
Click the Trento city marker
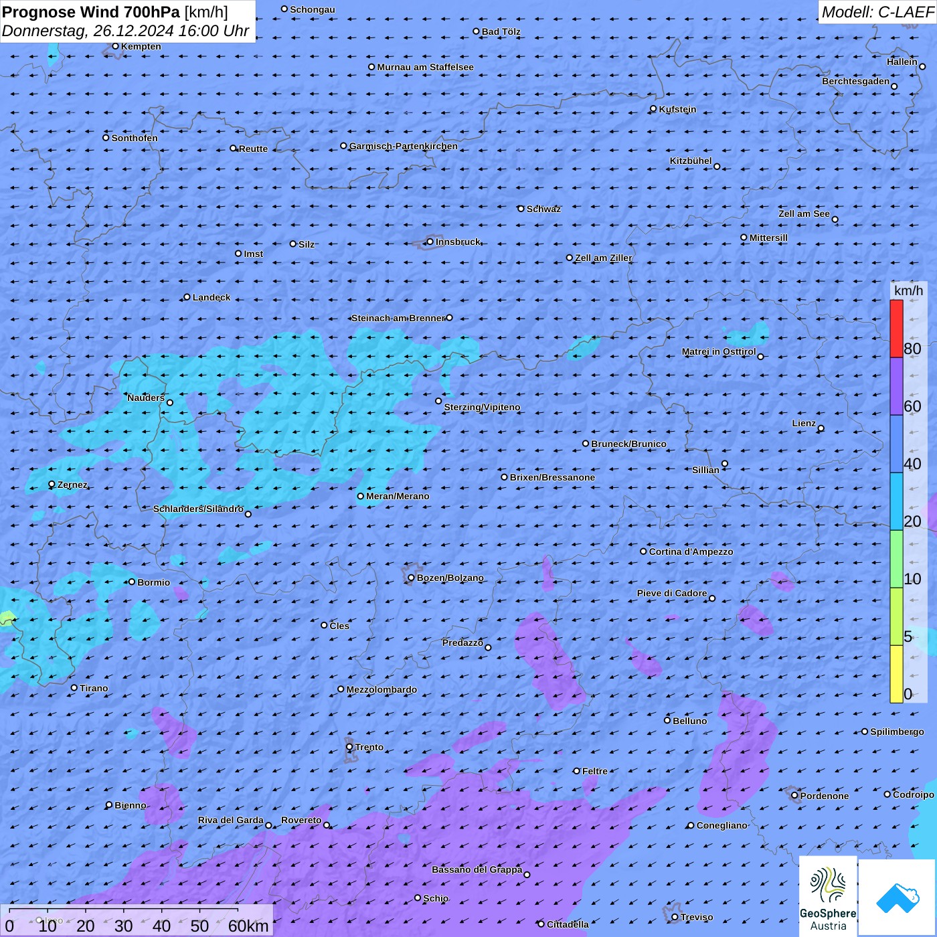coord(349,747)
